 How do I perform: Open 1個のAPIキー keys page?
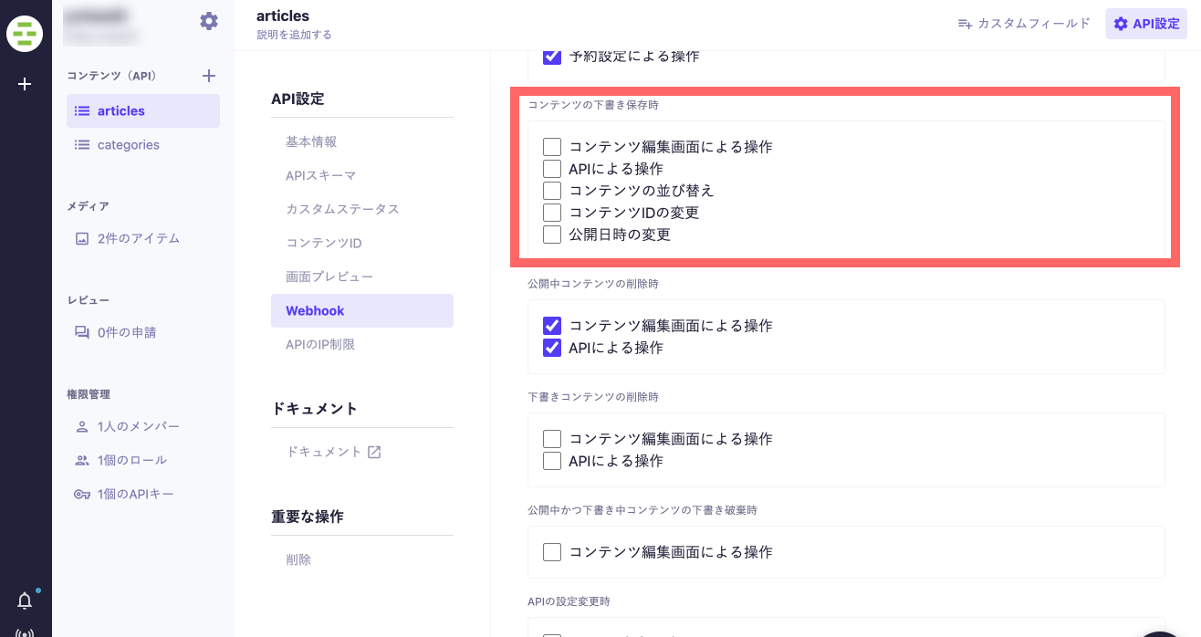[x=143, y=495]
